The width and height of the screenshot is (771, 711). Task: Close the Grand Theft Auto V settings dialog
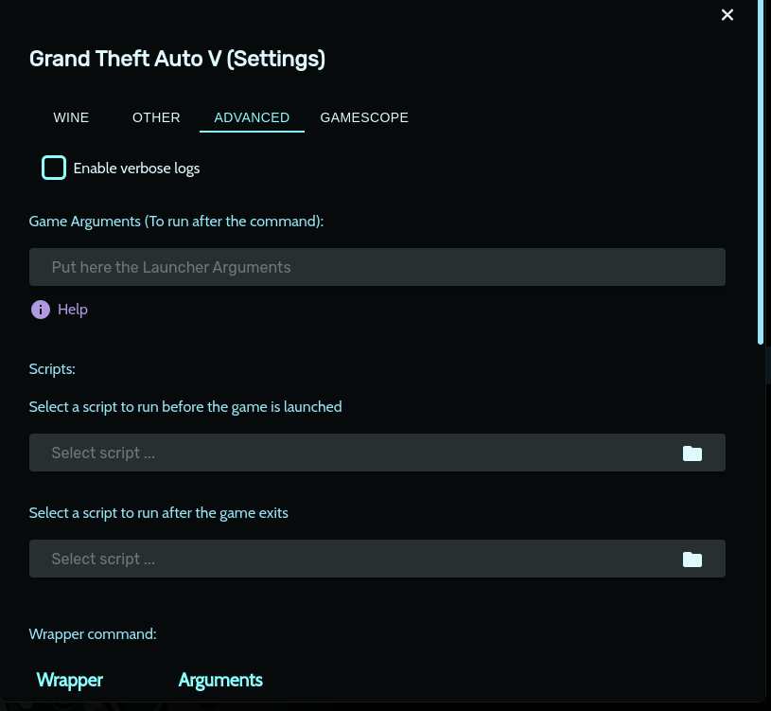[x=727, y=15]
